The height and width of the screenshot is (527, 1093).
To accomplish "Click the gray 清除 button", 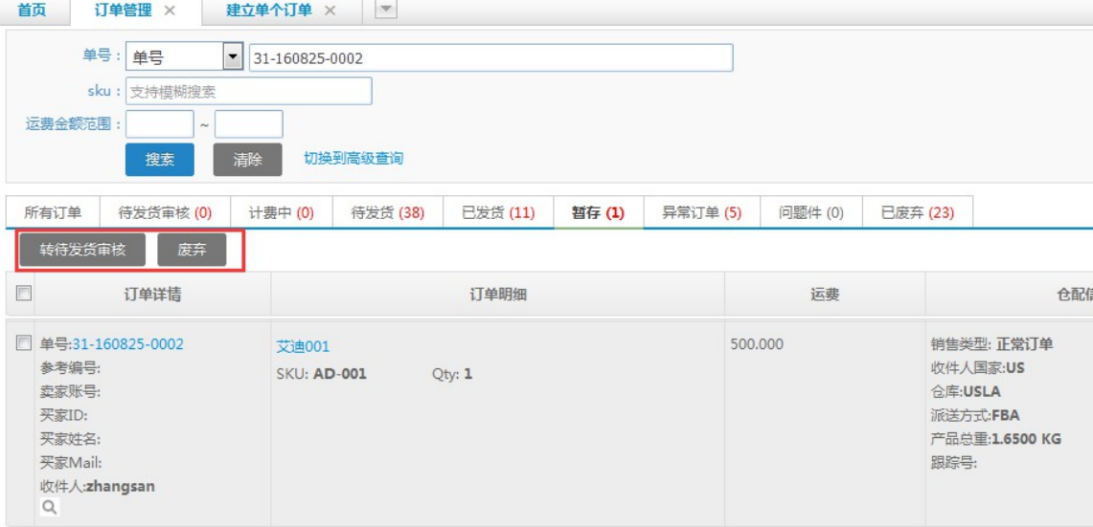I will tap(247, 160).
